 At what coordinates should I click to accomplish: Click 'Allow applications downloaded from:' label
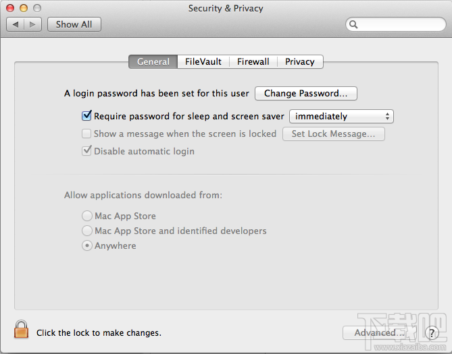pos(143,195)
